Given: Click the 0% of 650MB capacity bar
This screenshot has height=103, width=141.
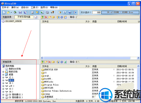Looking at the screenshot, I should click(120, 12).
